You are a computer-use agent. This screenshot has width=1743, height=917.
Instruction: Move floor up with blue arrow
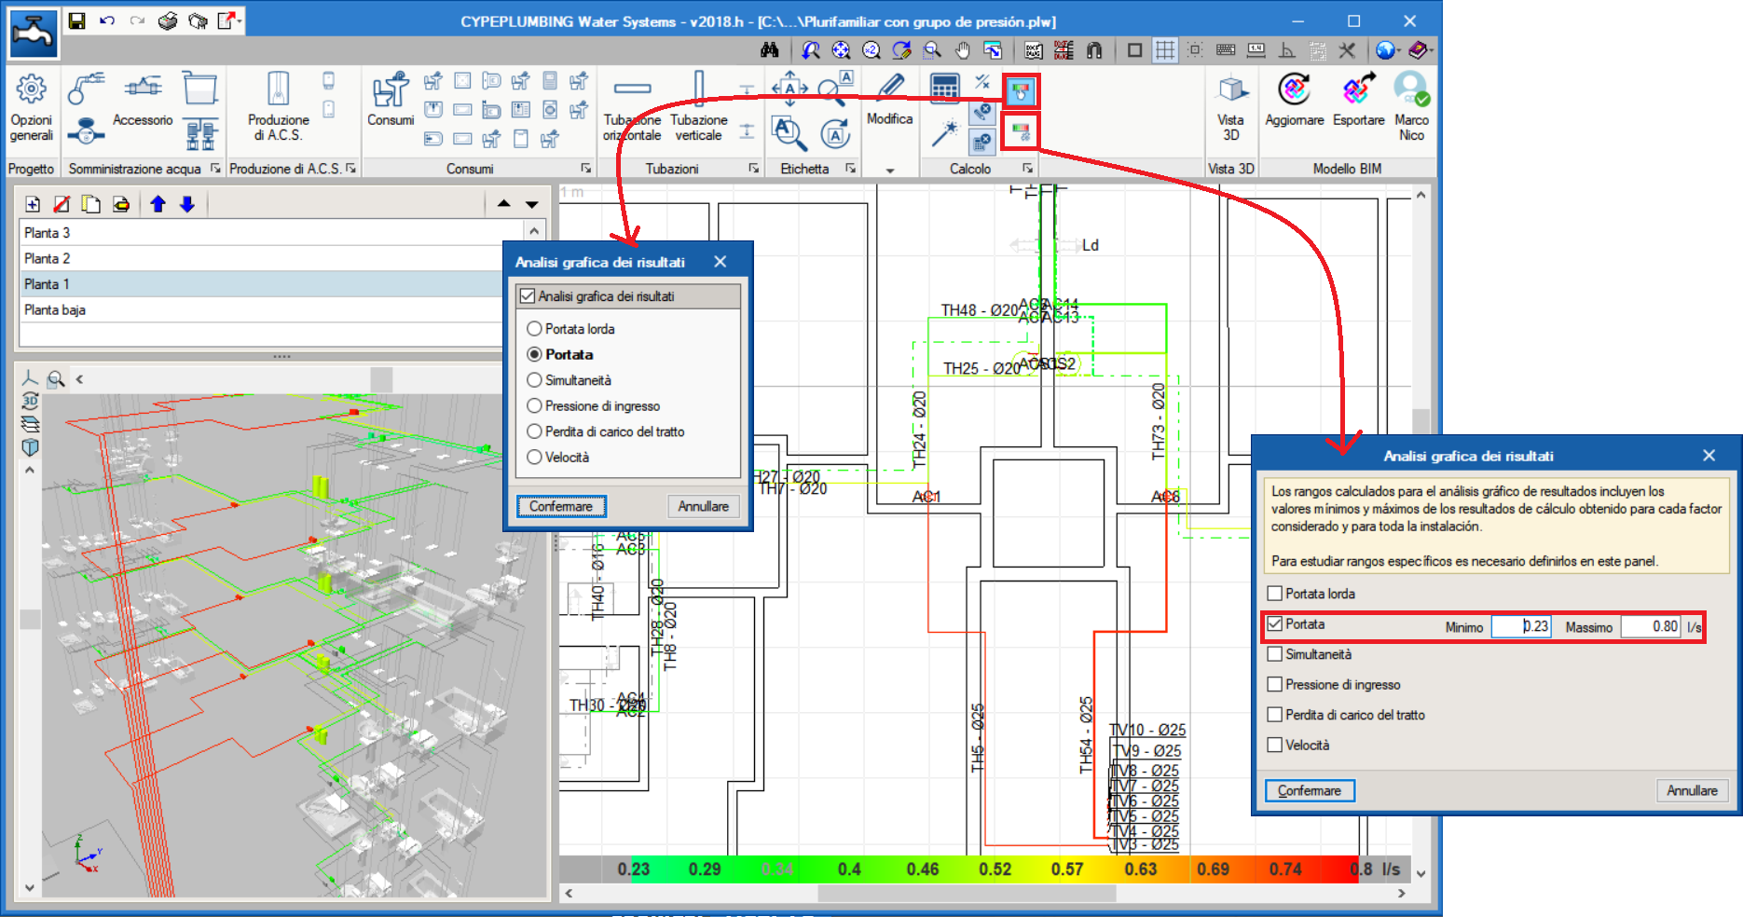tap(158, 204)
